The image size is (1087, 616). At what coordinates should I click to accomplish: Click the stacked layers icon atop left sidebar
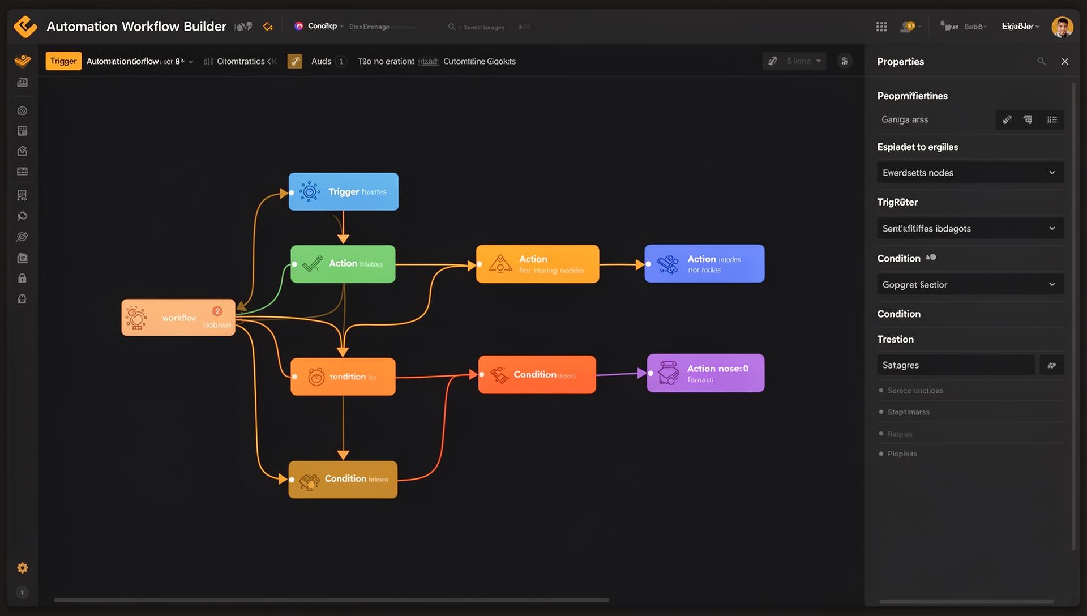pyautogui.click(x=22, y=61)
